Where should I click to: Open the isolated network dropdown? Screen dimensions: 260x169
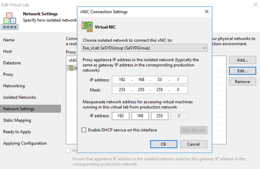144,48
